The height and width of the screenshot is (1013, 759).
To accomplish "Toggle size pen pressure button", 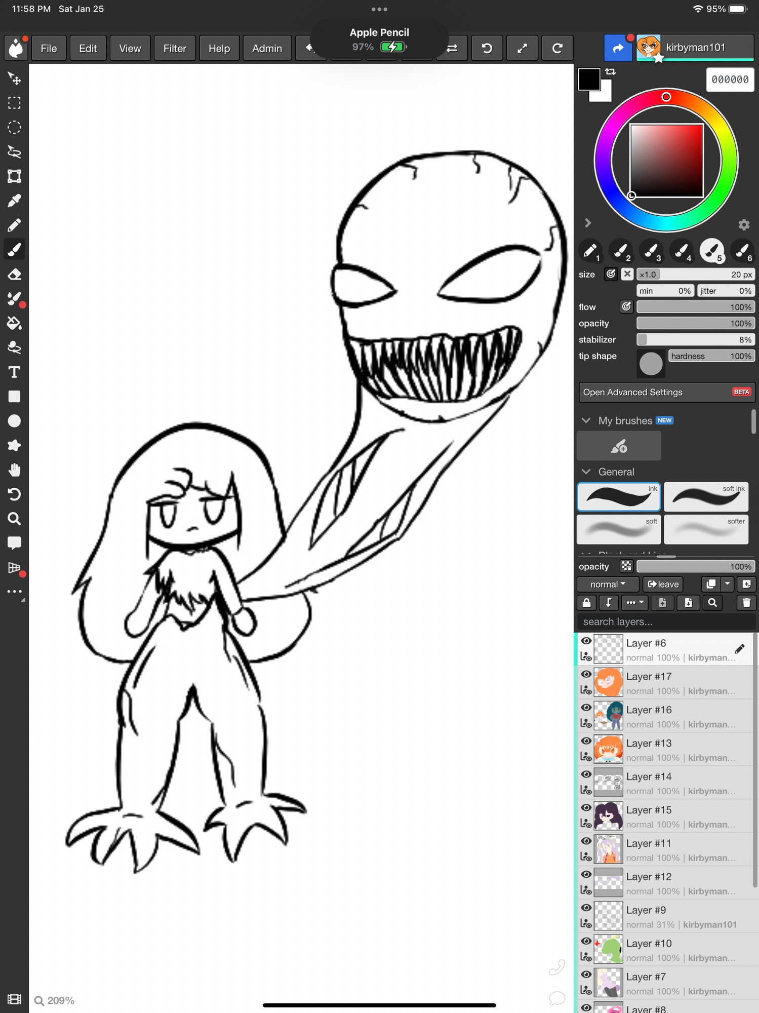I will pos(611,274).
